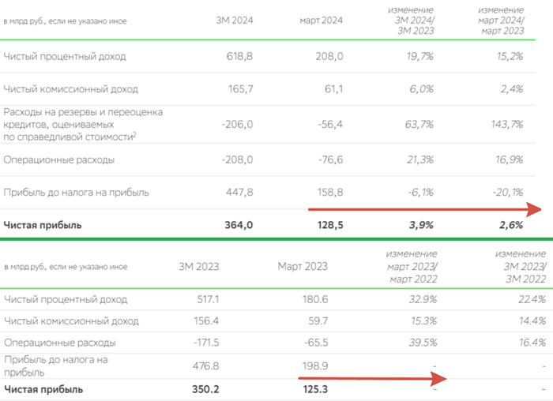Image resolution: width=553 pixels, height=401 pixels.
Task: Select the '3М 2024' column header
Action: (235, 20)
